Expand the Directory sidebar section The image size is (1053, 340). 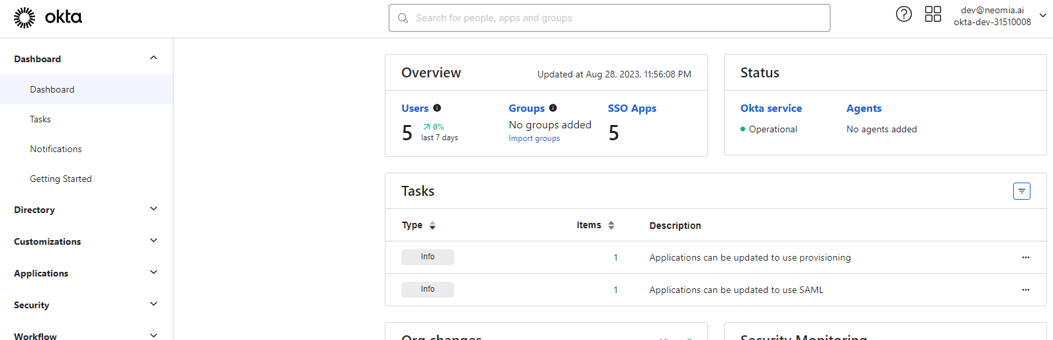154,209
